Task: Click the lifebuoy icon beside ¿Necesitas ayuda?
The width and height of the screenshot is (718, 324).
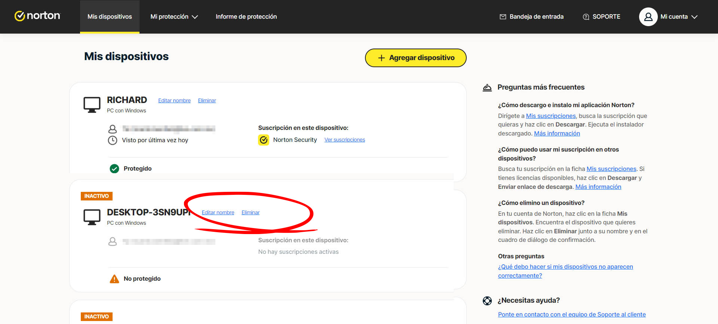Action: pyautogui.click(x=487, y=300)
